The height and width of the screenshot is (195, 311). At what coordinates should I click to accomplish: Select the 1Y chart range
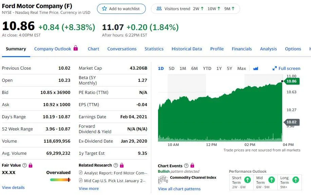(219, 68)
